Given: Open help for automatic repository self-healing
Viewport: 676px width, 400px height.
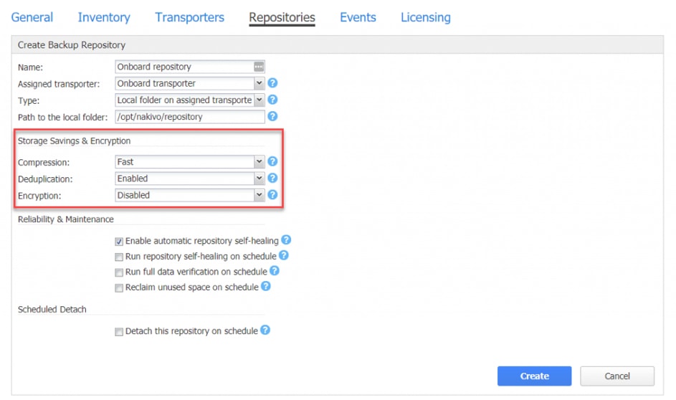Looking at the screenshot, I should pyautogui.click(x=286, y=239).
